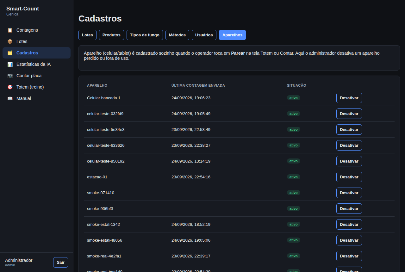Open the Usuários tab
This screenshot has height=272, width=405.
[204, 35]
